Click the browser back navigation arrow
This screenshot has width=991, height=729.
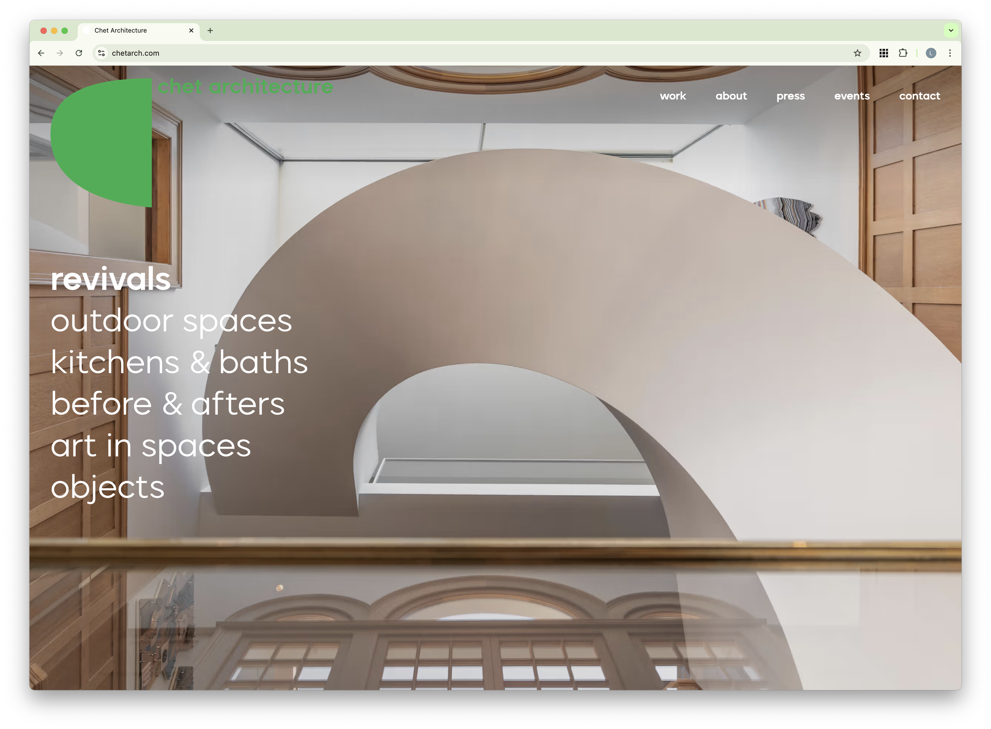click(40, 53)
